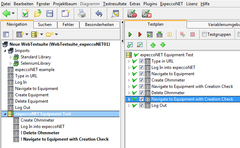Image resolution: width=240 pixels, height=148 pixels.
Task: Click the orange pause button in testplan toolbar
Action: pos(169,34)
